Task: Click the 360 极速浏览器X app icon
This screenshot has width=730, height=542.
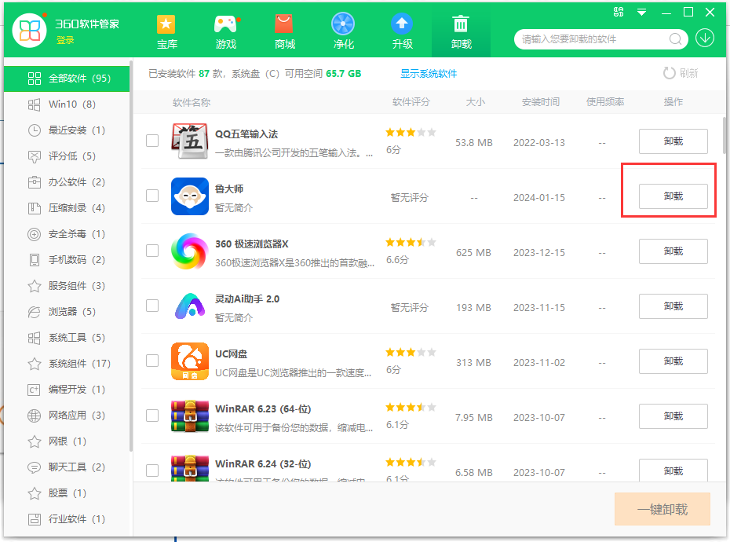Action: point(189,251)
